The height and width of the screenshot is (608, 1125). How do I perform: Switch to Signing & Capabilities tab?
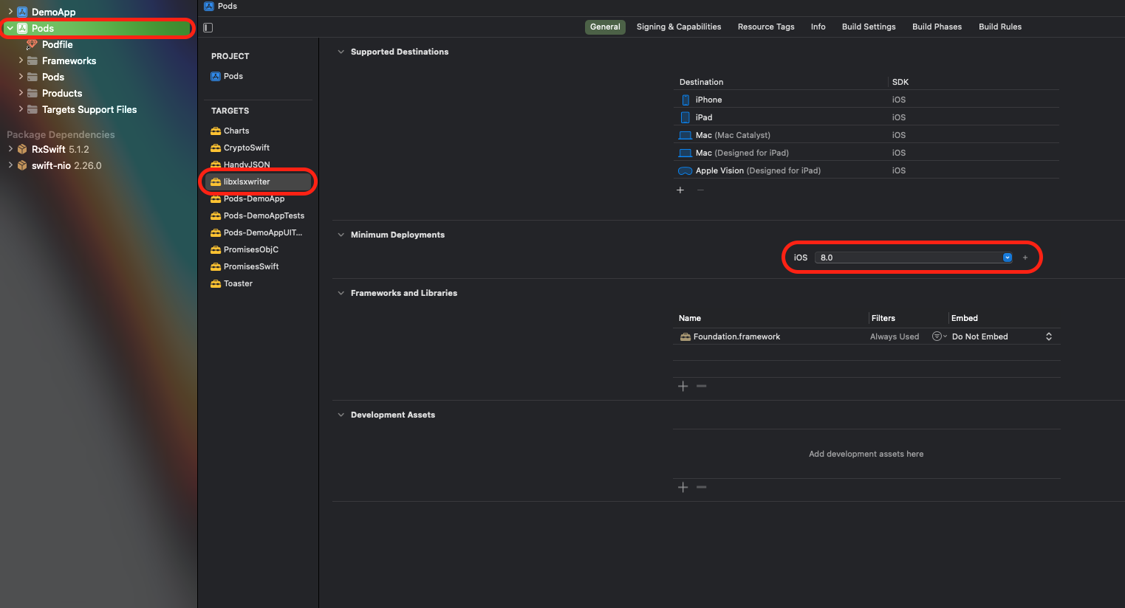point(679,27)
